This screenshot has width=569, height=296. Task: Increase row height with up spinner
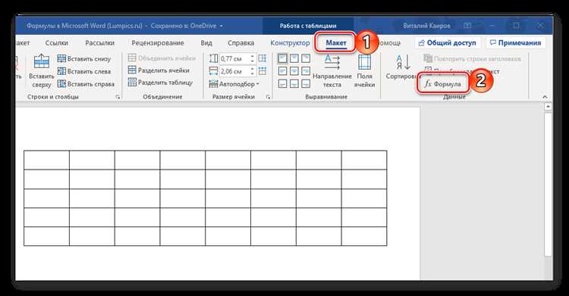(x=252, y=56)
